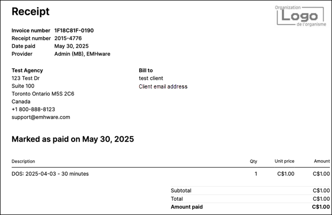Click the DOS: 2025-04-03 line item
The image size is (332, 215).
click(50, 174)
